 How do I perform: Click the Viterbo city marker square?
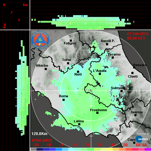(46, 69)
